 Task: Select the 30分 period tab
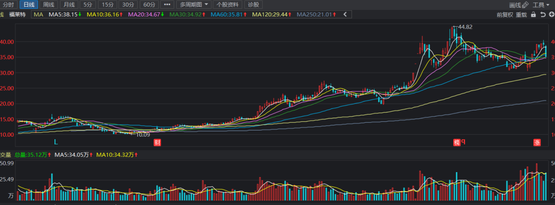pos(128,5)
